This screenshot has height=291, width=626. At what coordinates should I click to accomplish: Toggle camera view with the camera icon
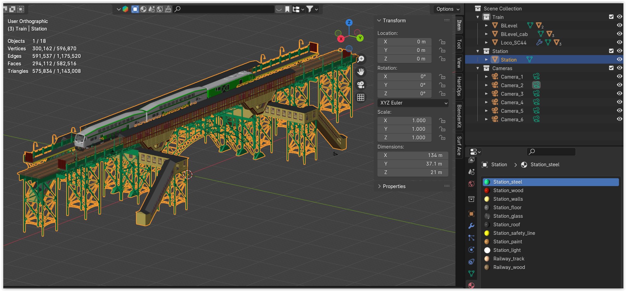click(361, 85)
